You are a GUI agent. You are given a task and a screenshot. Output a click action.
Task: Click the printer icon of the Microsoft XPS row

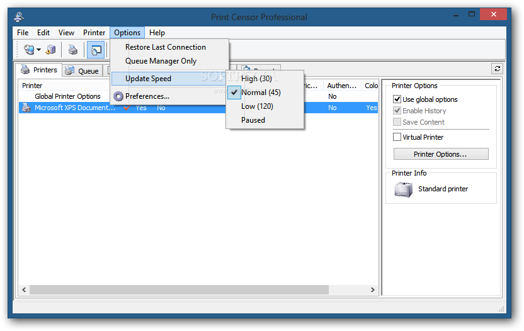(26, 108)
